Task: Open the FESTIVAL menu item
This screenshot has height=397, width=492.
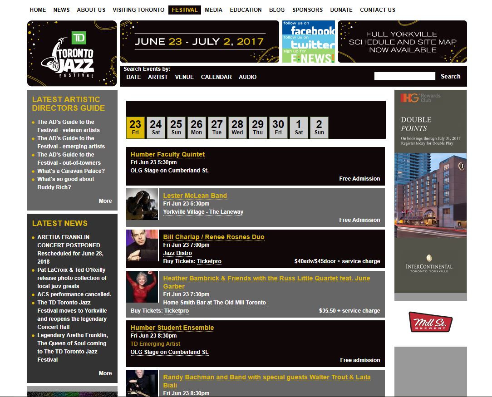Action: (184, 10)
